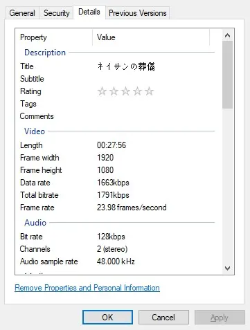The height and width of the screenshot is (330, 250).
Task: Click the Channels property label
Action: pyautogui.click(x=35, y=249)
